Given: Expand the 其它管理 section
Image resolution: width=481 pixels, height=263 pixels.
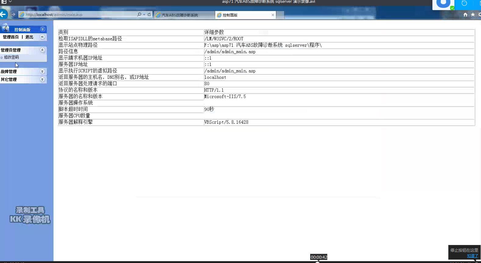Looking at the screenshot, I should click(42, 79).
